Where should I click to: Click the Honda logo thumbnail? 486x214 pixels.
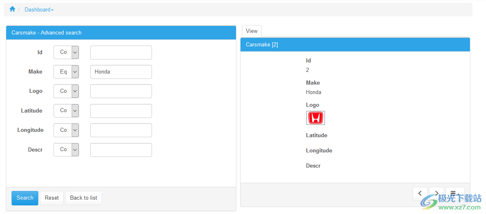(315, 118)
